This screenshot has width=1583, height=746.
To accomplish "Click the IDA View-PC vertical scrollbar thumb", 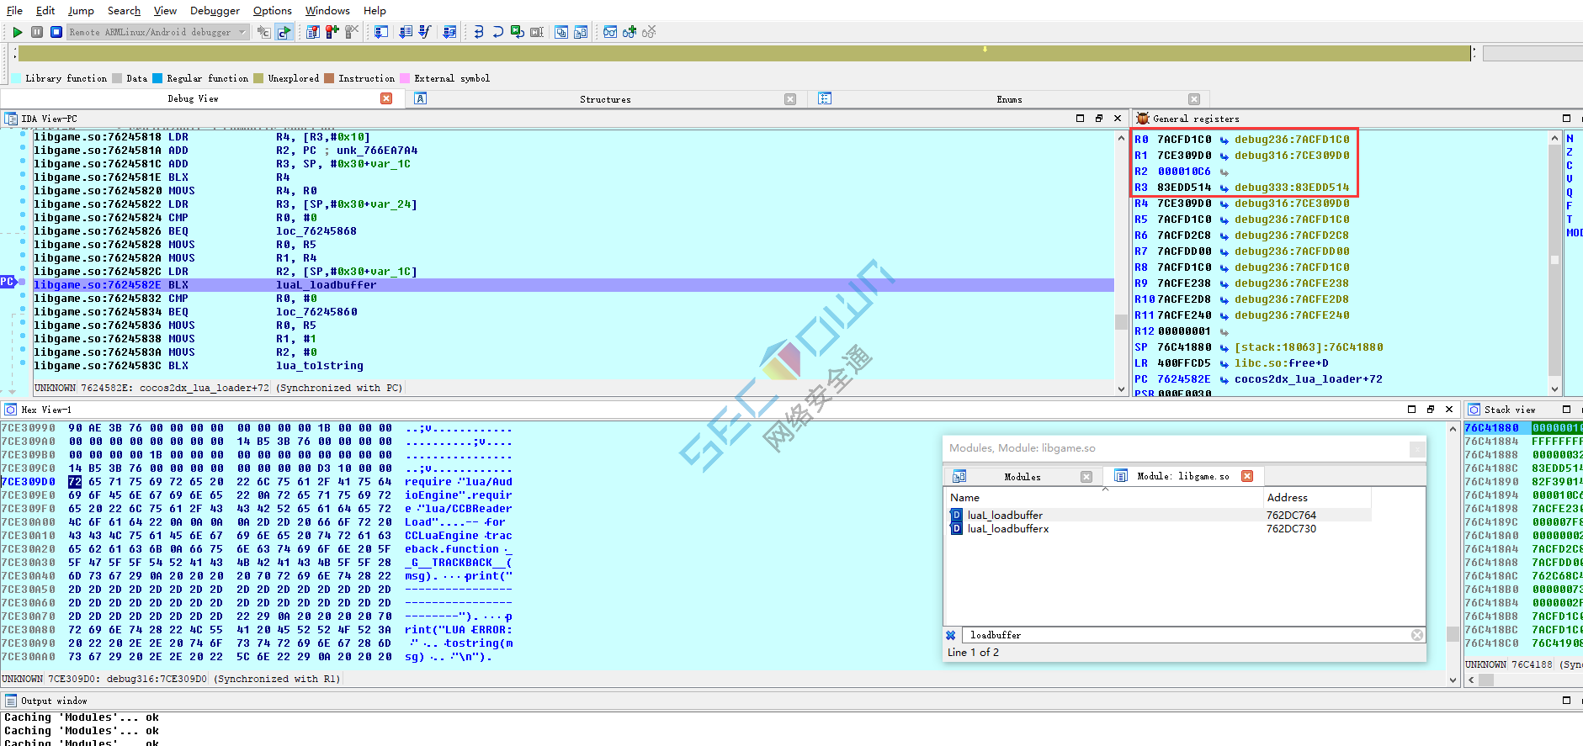I will [1121, 322].
